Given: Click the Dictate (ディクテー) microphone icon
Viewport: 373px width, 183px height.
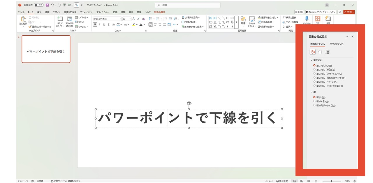Looking at the screenshot, I should 307,19.
